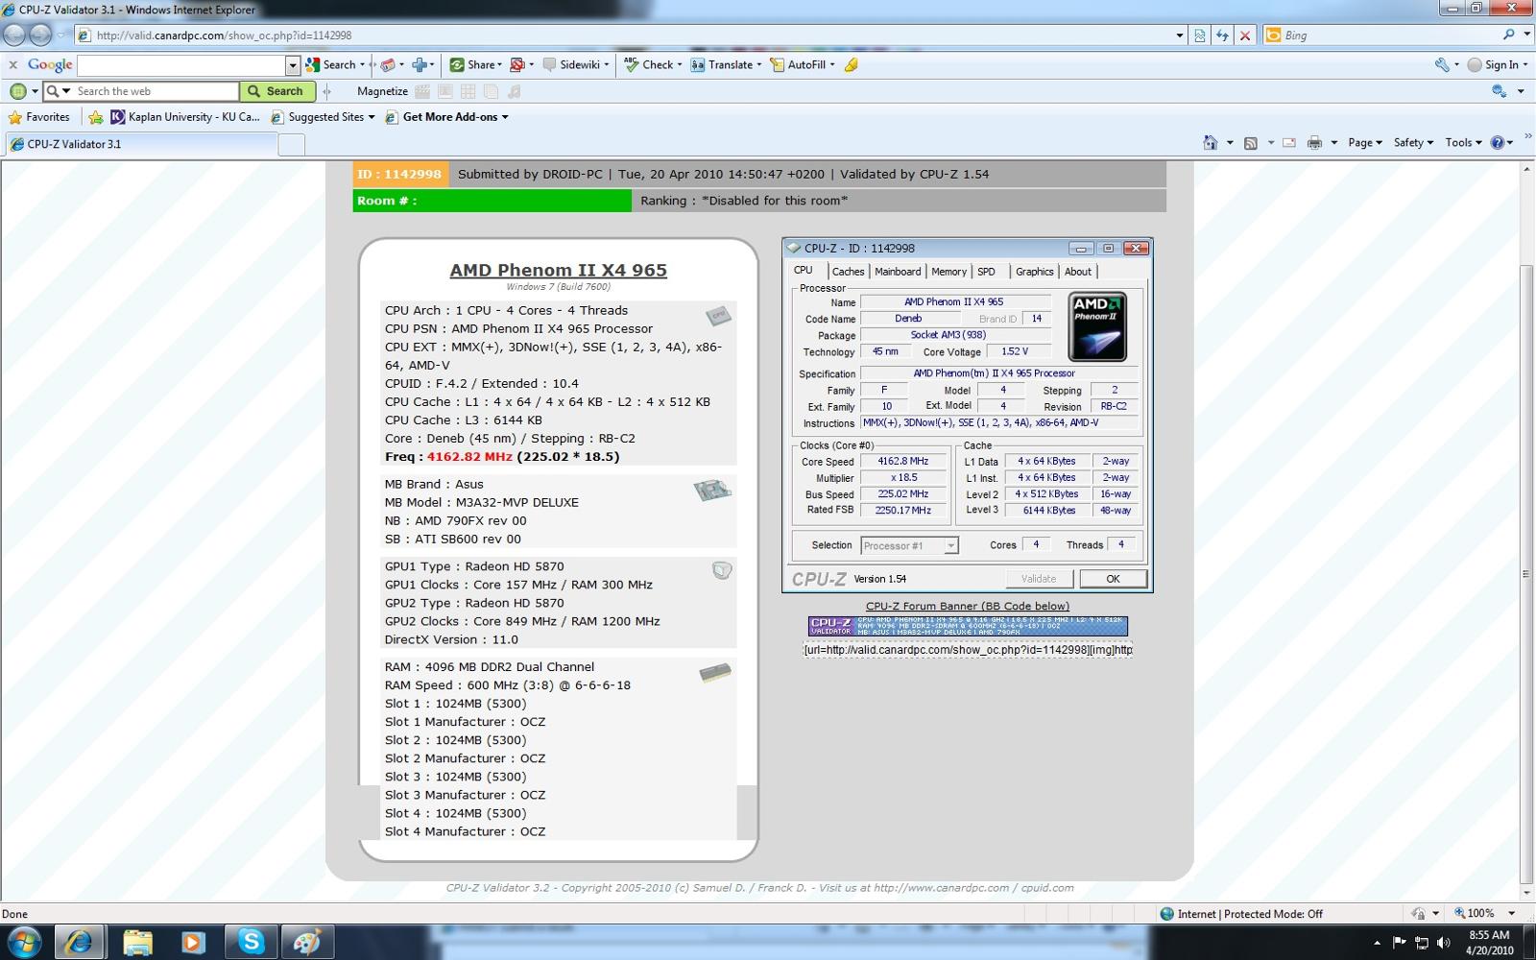Open the address bar history dropdown arrow
Image resolution: width=1536 pixels, height=960 pixels.
(x=1180, y=36)
